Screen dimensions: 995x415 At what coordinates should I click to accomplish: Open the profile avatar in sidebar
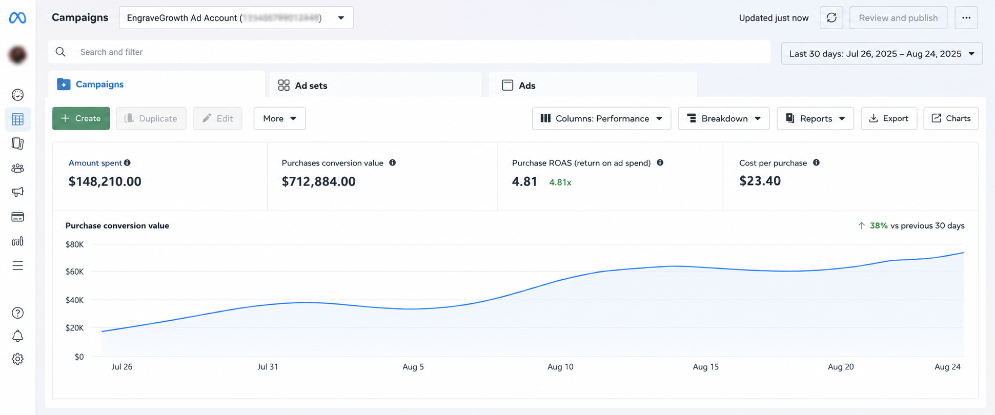pyautogui.click(x=17, y=55)
